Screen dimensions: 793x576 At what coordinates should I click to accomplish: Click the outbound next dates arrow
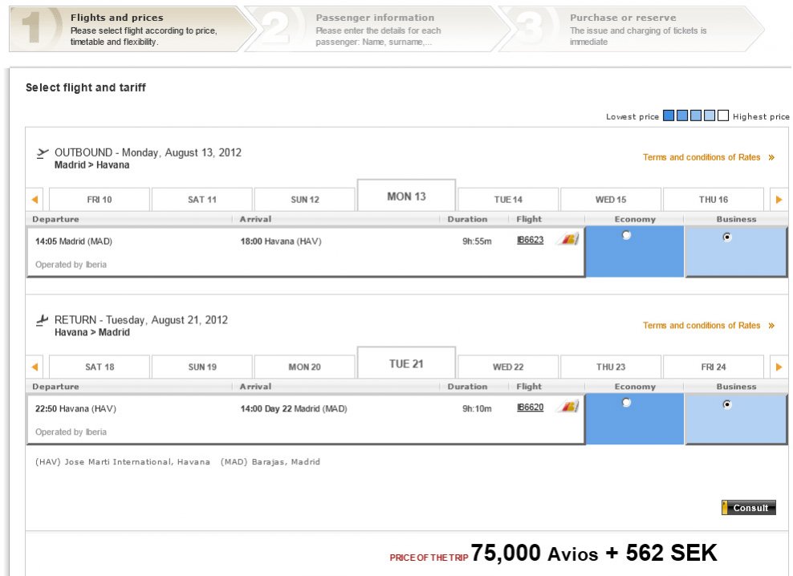pos(778,199)
